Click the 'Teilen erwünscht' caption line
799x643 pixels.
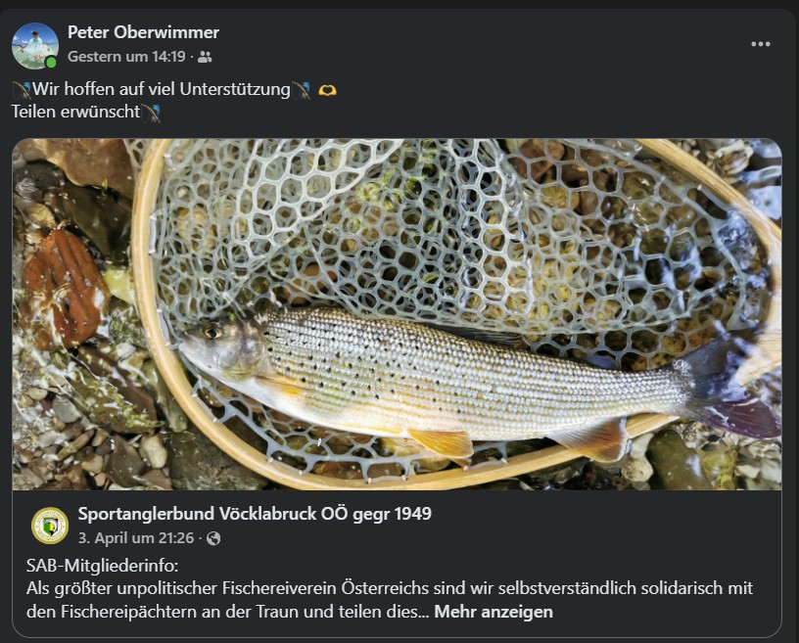[75, 113]
